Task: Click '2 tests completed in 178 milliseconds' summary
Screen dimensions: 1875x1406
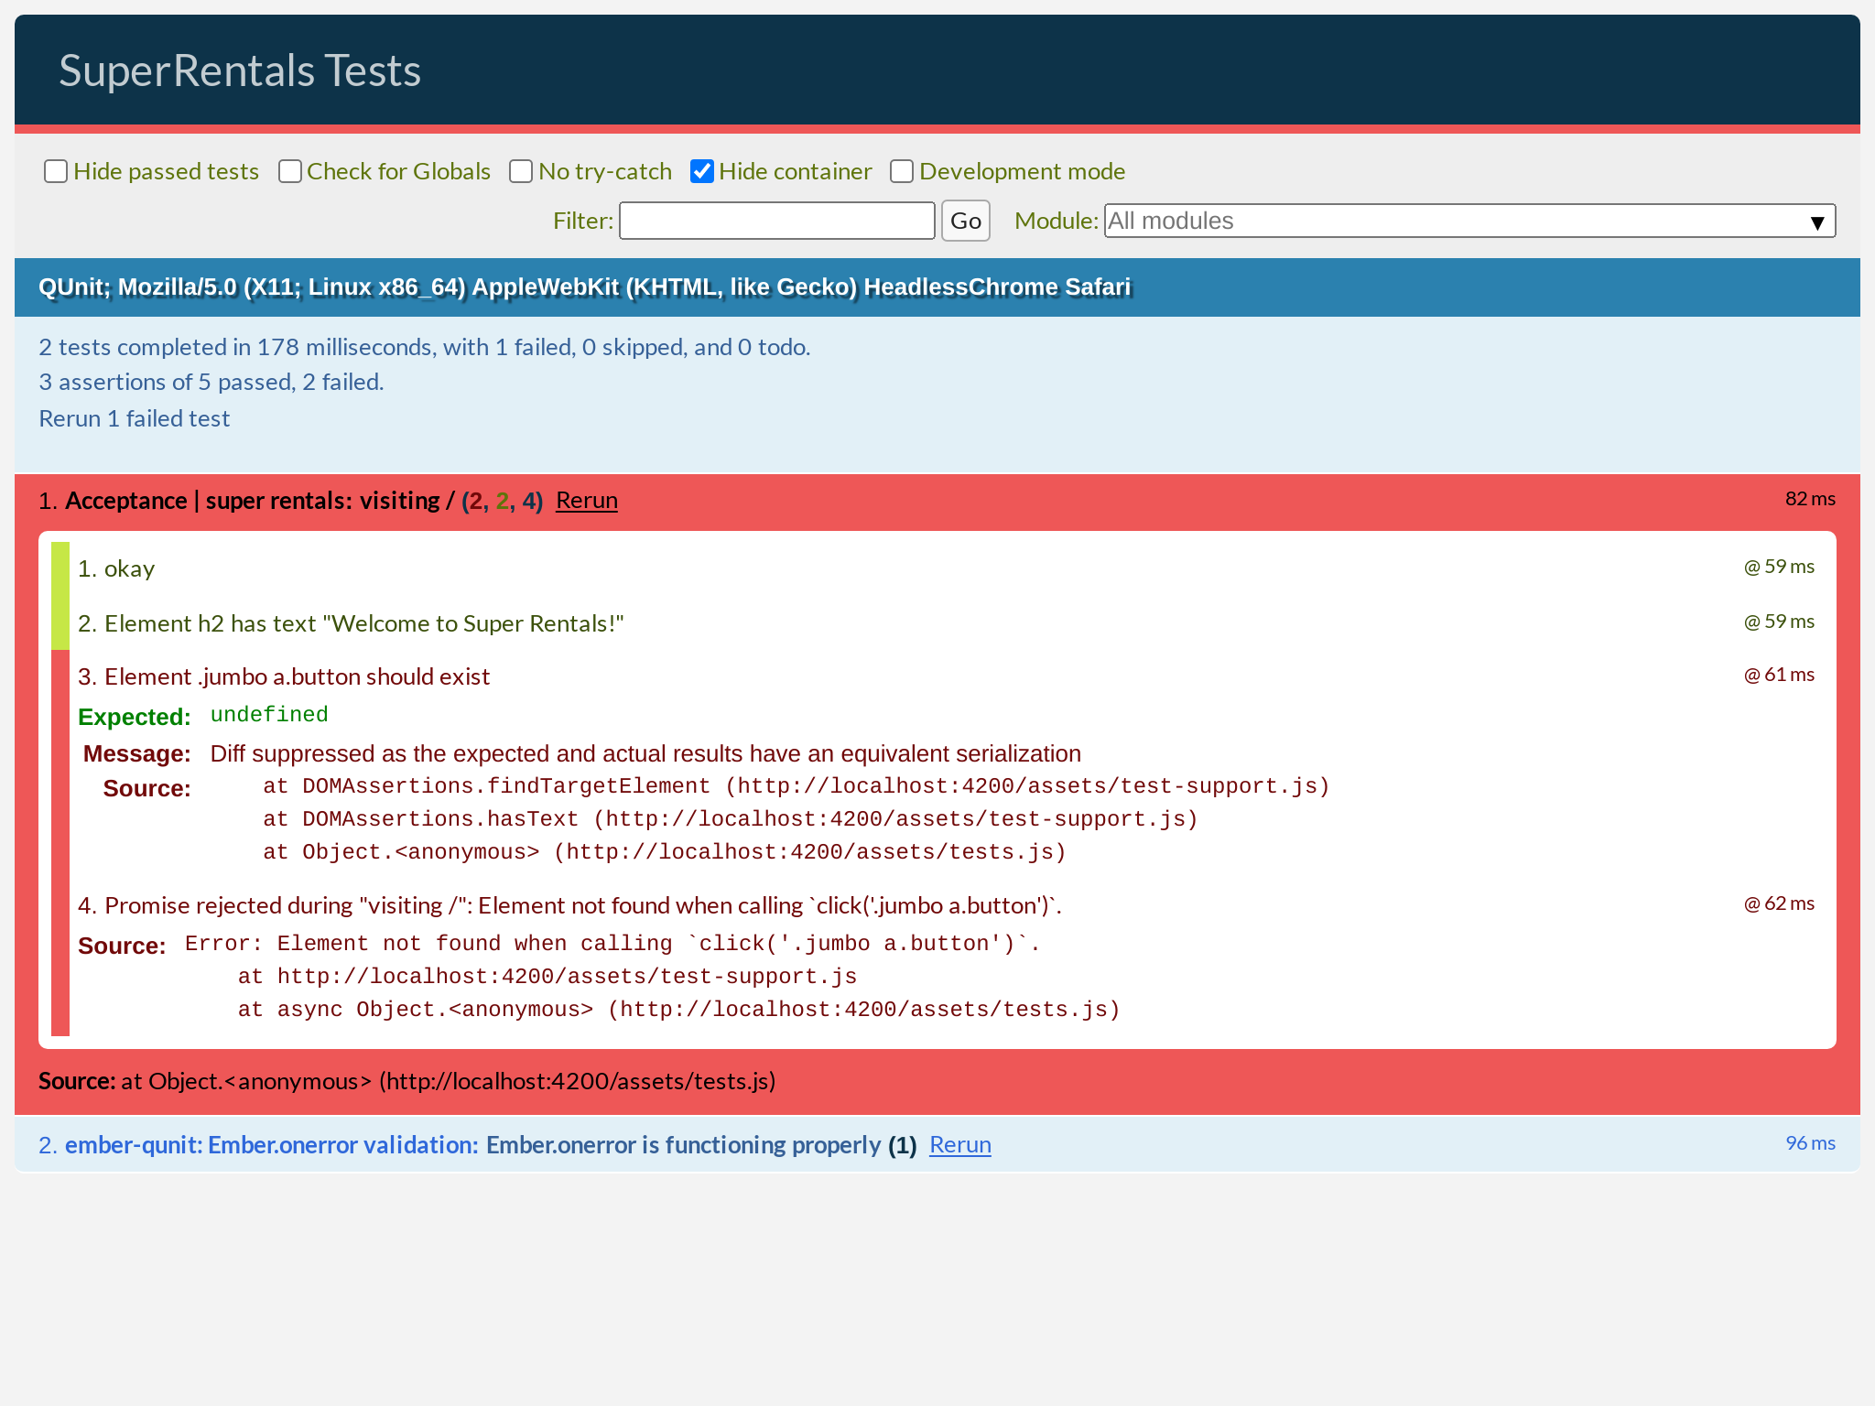Action: (425, 347)
